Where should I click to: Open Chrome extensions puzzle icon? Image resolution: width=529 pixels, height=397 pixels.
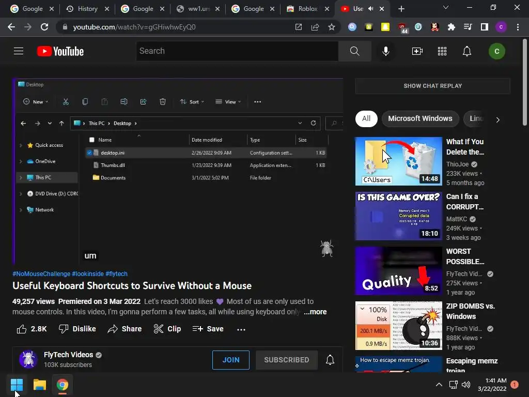click(451, 27)
